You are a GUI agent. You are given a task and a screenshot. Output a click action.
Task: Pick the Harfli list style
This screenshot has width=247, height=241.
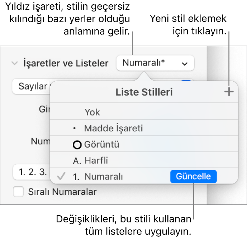tap(96, 161)
